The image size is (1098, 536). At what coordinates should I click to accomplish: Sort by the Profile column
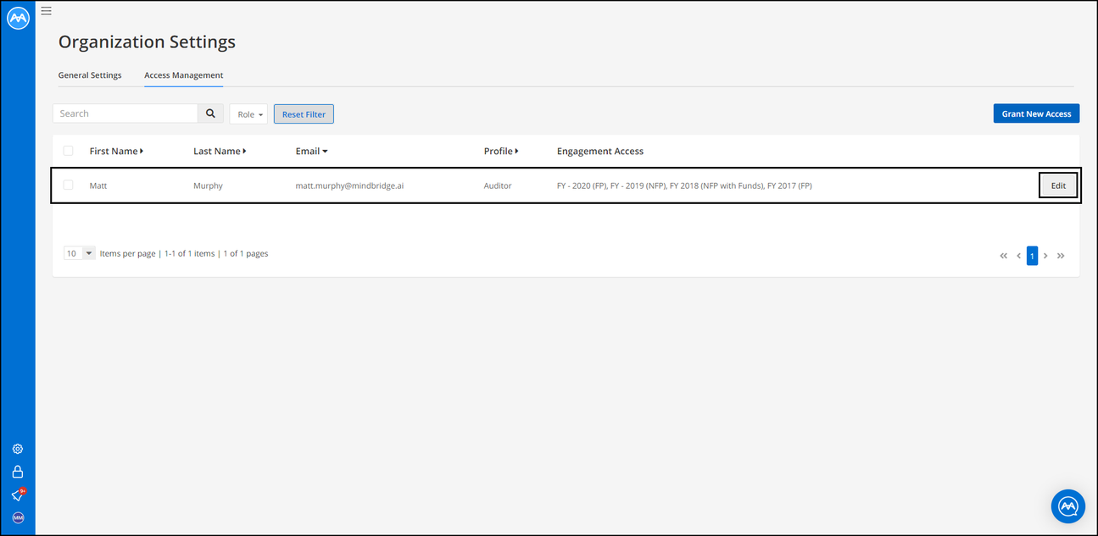501,152
